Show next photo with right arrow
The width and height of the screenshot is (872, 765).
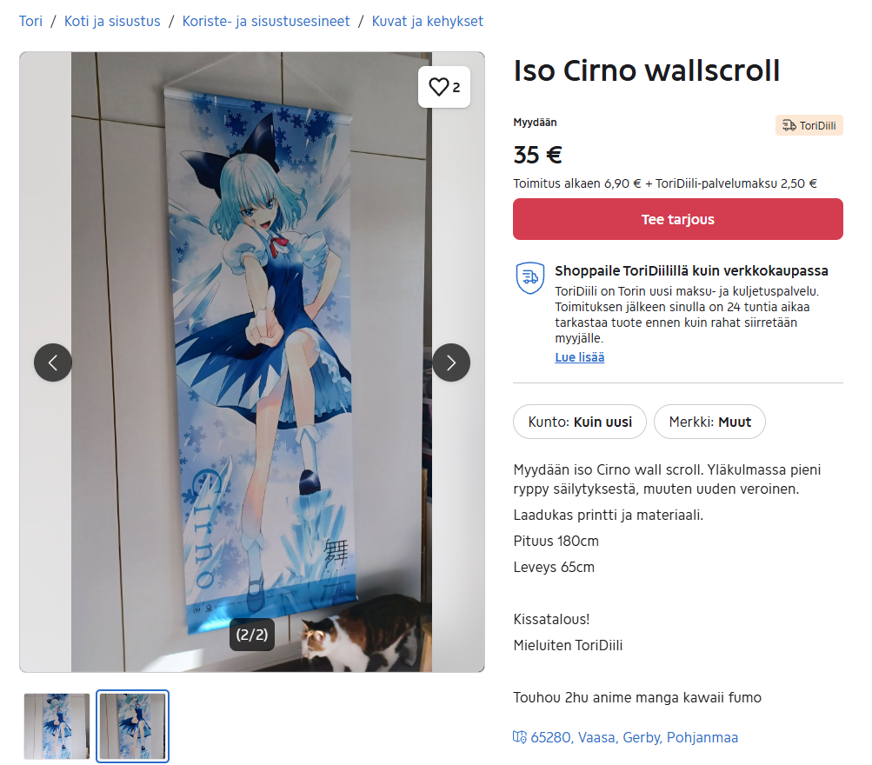[x=451, y=363]
